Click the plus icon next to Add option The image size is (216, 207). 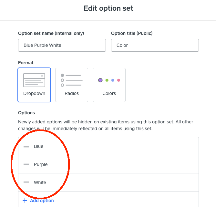25,201
